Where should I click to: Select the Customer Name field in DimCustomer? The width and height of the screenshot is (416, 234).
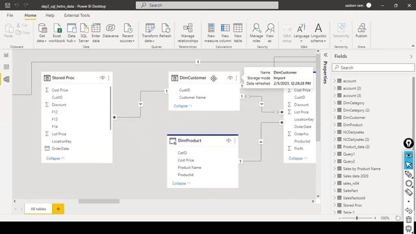click(192, 97)
